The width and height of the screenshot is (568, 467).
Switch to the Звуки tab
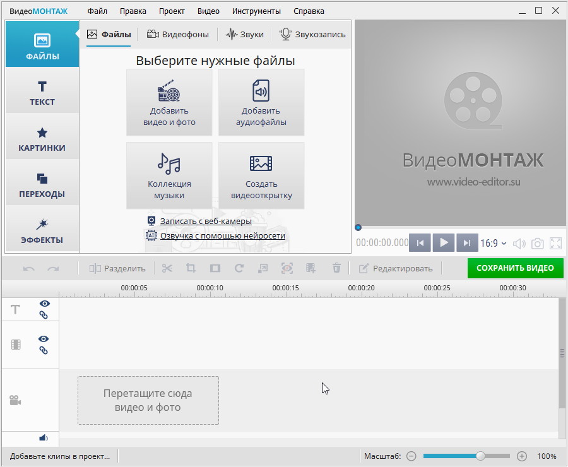click(244, 35)
